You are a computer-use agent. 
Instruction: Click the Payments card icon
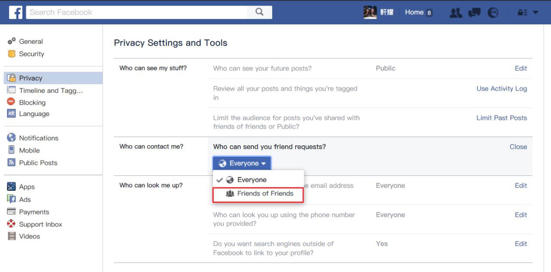[x=12, y=211]
